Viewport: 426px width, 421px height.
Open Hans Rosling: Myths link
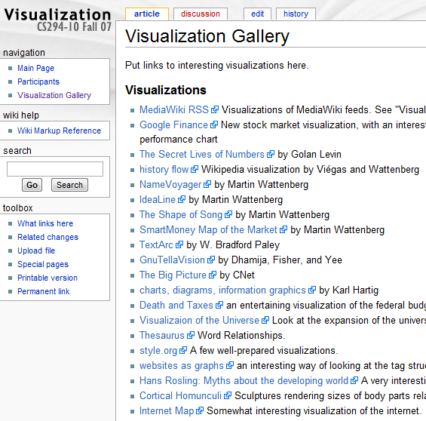[244, 381]
